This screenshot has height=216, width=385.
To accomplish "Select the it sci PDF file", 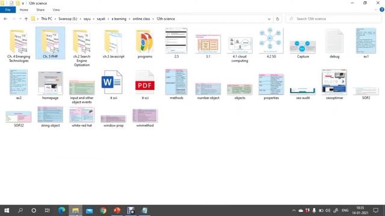I will (x=145, y=85).
